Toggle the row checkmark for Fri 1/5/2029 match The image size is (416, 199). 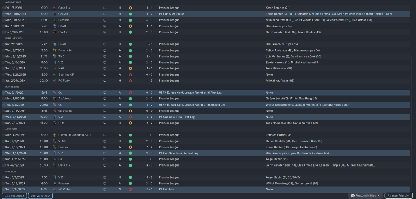tap(4, 8)
